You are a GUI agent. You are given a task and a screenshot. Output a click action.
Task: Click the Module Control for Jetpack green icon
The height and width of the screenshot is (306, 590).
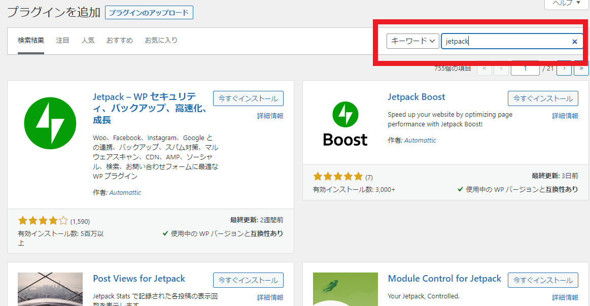click(x=345, y=290)
